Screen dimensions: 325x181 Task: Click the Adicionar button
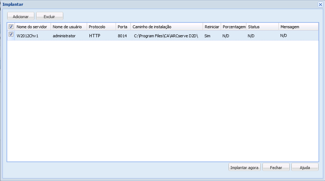pyautogui.click(x=21, y=16)
